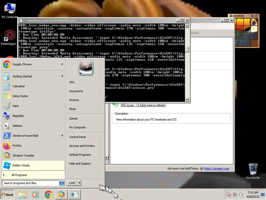Click search magnifier button in Start menu

tap(62, 183)
